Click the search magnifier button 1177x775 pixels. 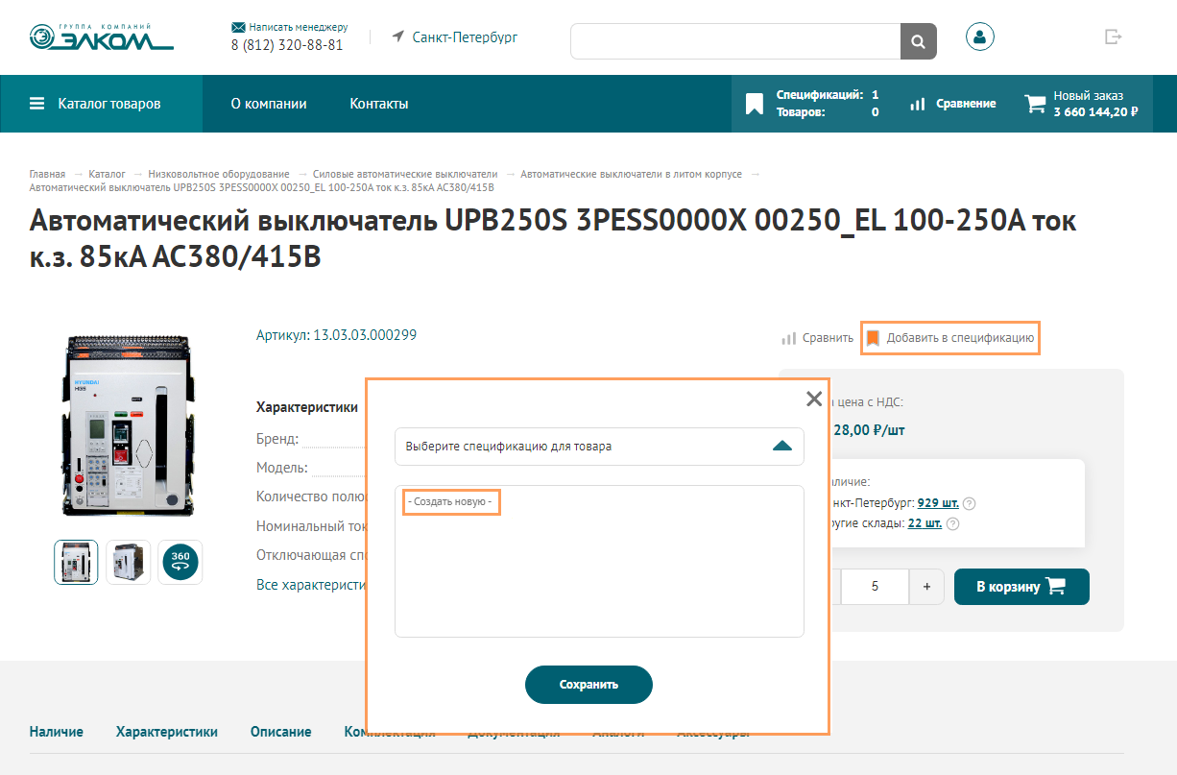pyautogui.click(x=918, y=42)
